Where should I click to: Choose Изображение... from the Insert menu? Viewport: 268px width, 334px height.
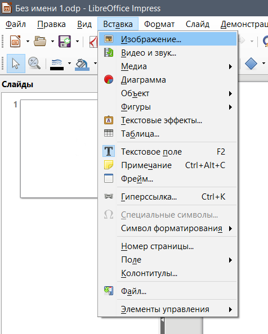(168, 39)
